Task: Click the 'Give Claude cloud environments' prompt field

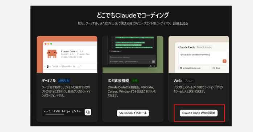Action: 203,58
